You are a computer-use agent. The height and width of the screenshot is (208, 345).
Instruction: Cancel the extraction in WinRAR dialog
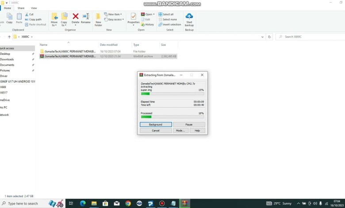[x=155, y=131]
